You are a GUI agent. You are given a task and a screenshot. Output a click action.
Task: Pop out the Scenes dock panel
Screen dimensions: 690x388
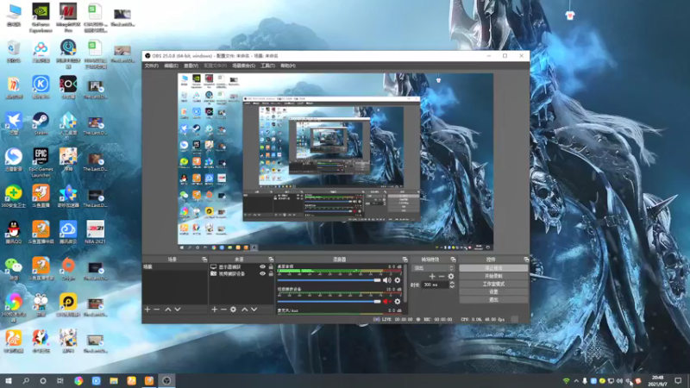point(204,260)
